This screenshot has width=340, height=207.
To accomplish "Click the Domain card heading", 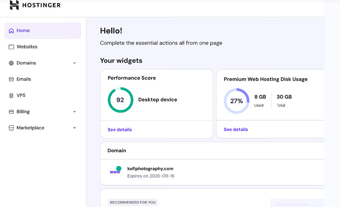I will [117, 151].
